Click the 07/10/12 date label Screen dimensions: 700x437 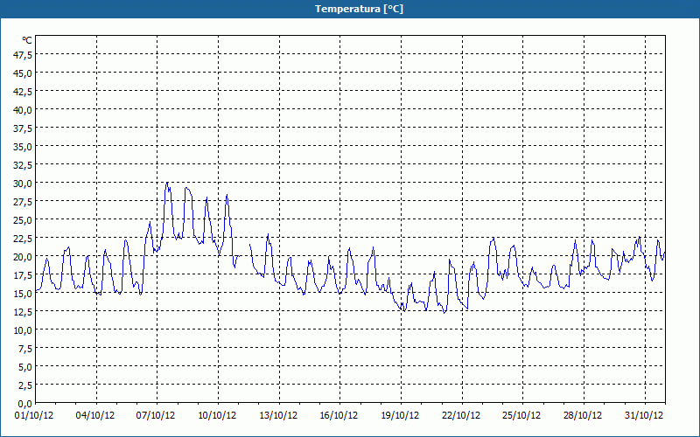(156, 416)
